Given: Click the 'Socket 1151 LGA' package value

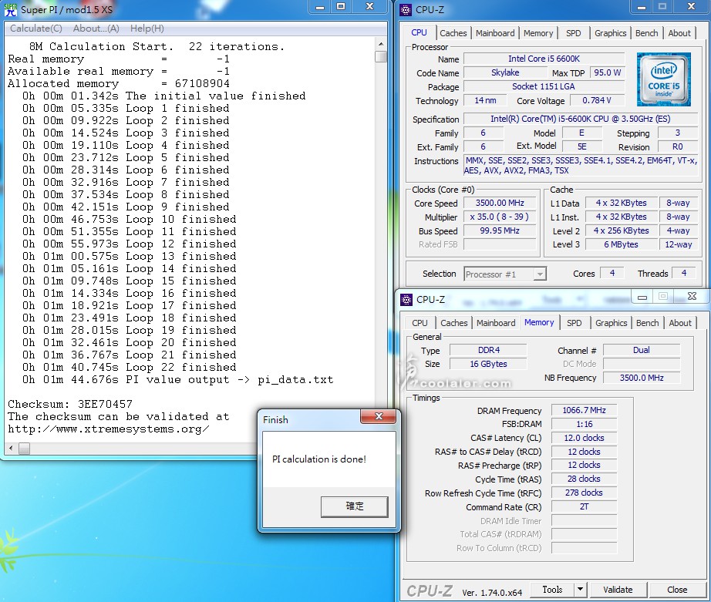Looking at the screenshot, I should (544, 86).
